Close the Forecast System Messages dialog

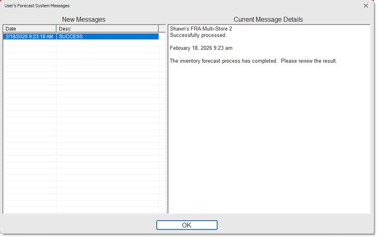366,6
